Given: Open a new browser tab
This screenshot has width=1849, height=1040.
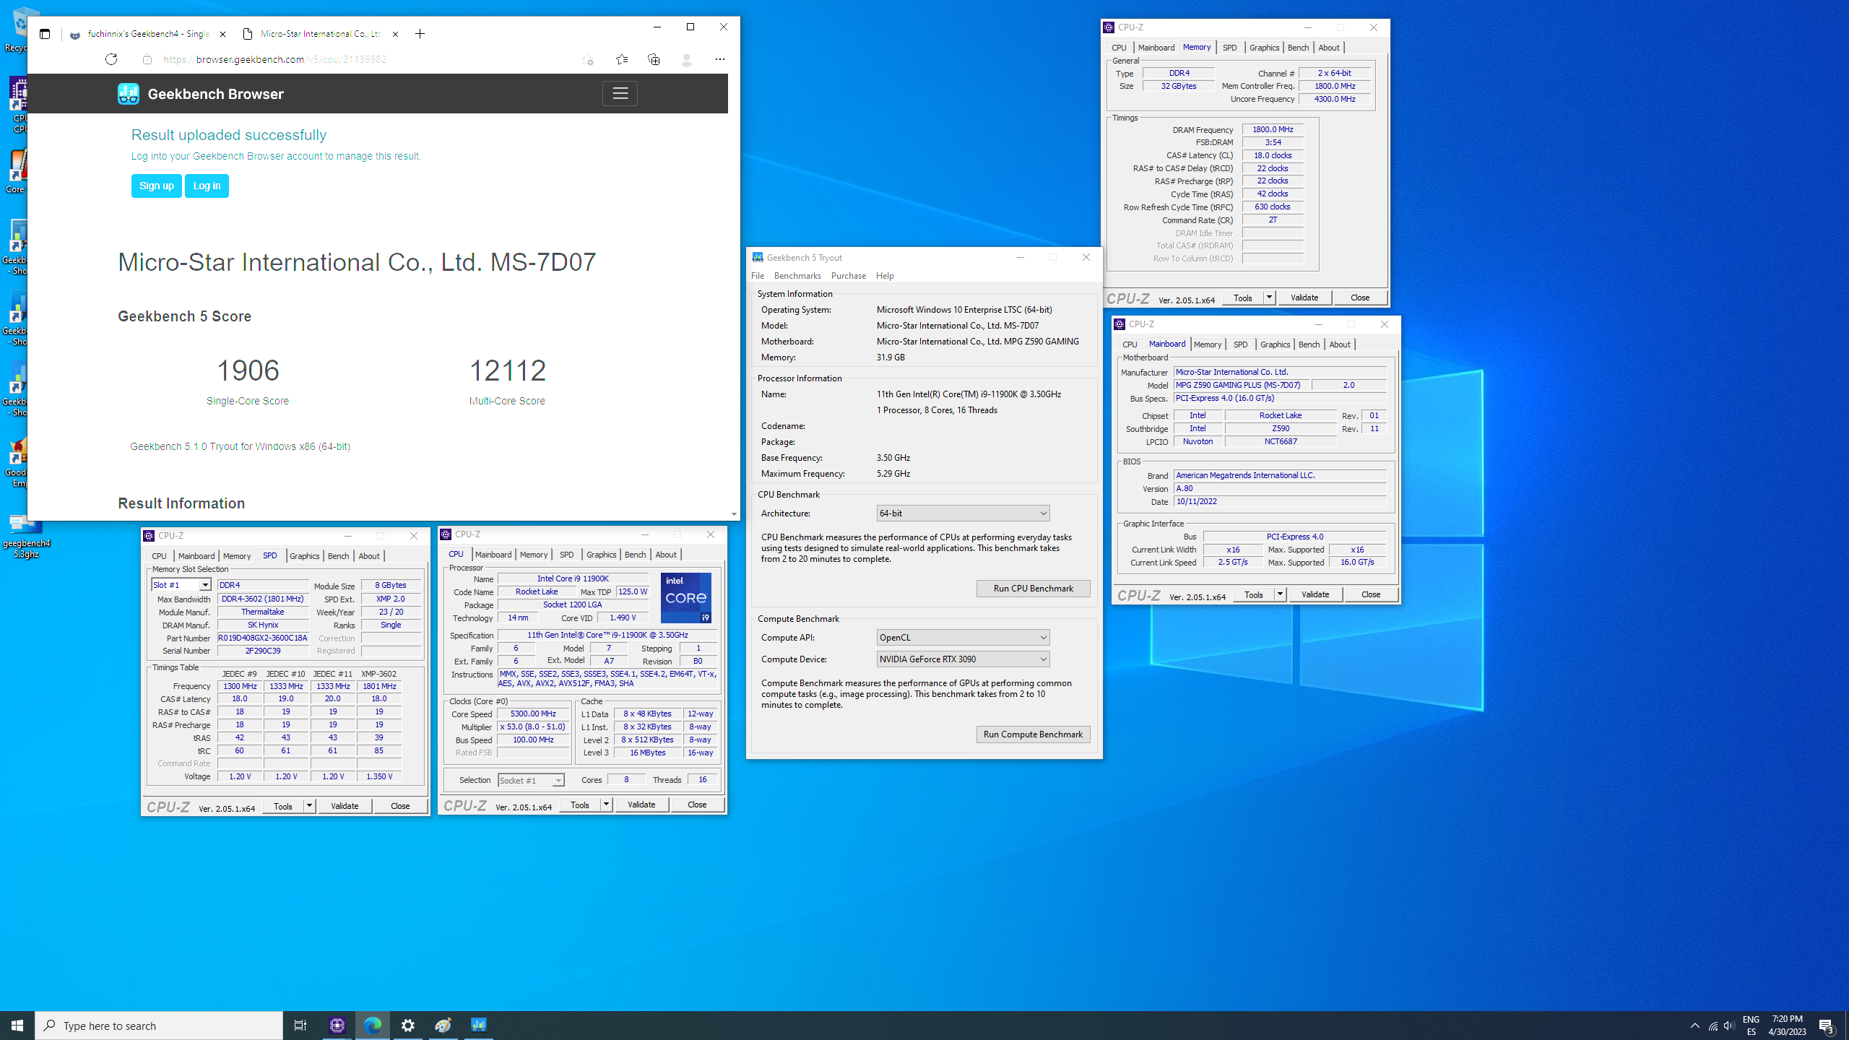Looking at the screenshot, I should (420, 34).
